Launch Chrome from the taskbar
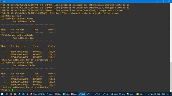Viewport: 172px width, 96px height. click(27, 94)
